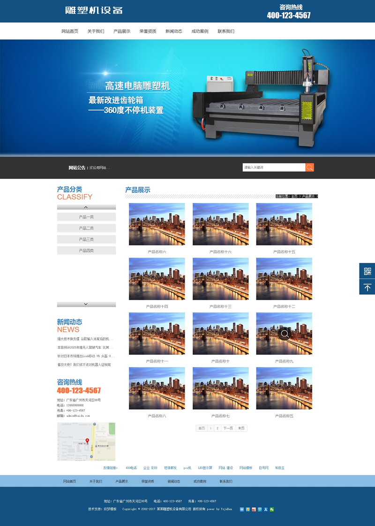The image size is (375, 526).
Task: Click the blue plus share icon
Action: tap(242, 509)
